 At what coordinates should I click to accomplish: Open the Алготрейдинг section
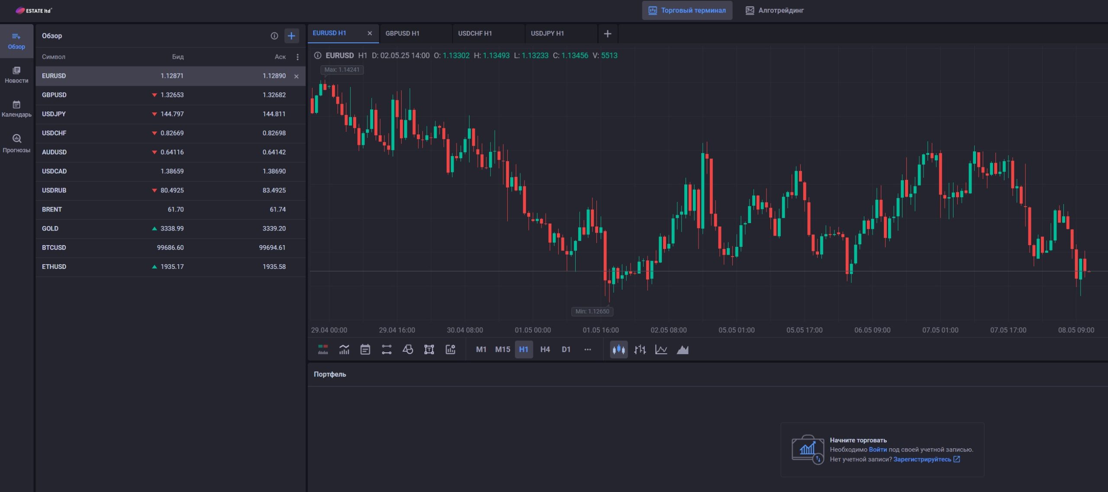[x=774, y=10]
